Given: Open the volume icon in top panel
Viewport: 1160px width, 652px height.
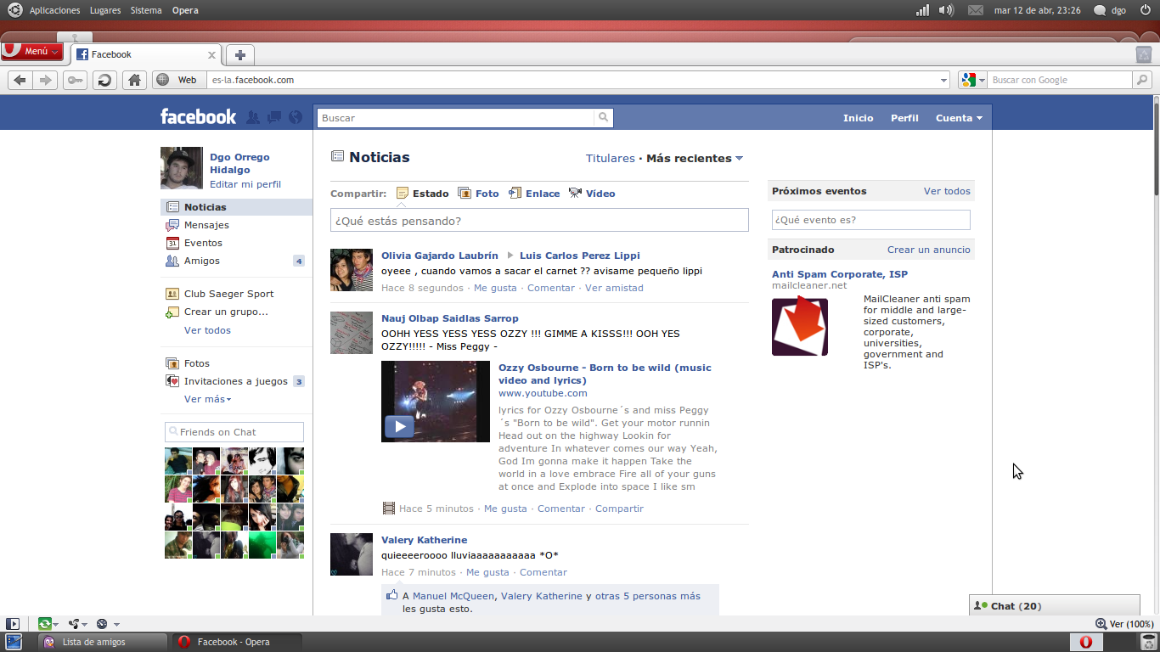Looking at the screenshot, I should coord(946,10).
